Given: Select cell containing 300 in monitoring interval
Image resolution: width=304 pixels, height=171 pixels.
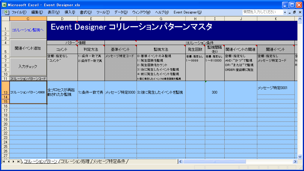Looking at the screenshot, I should (x=214, y=92).
